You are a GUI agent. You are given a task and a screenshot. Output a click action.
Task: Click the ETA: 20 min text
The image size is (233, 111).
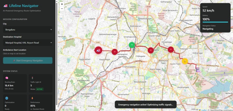click(9, 89)
